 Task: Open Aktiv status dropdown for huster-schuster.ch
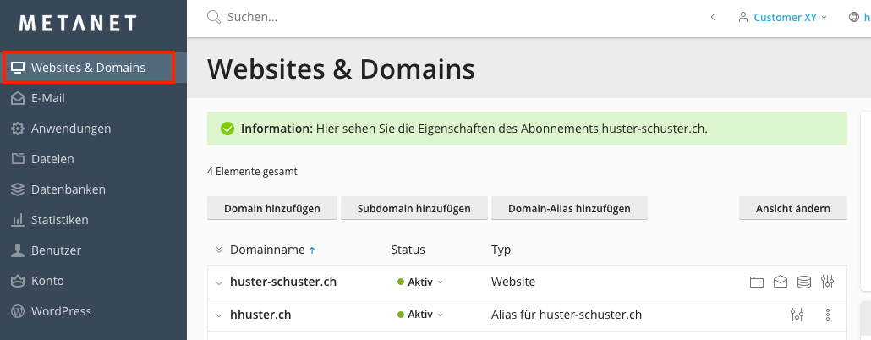[420, 282]
